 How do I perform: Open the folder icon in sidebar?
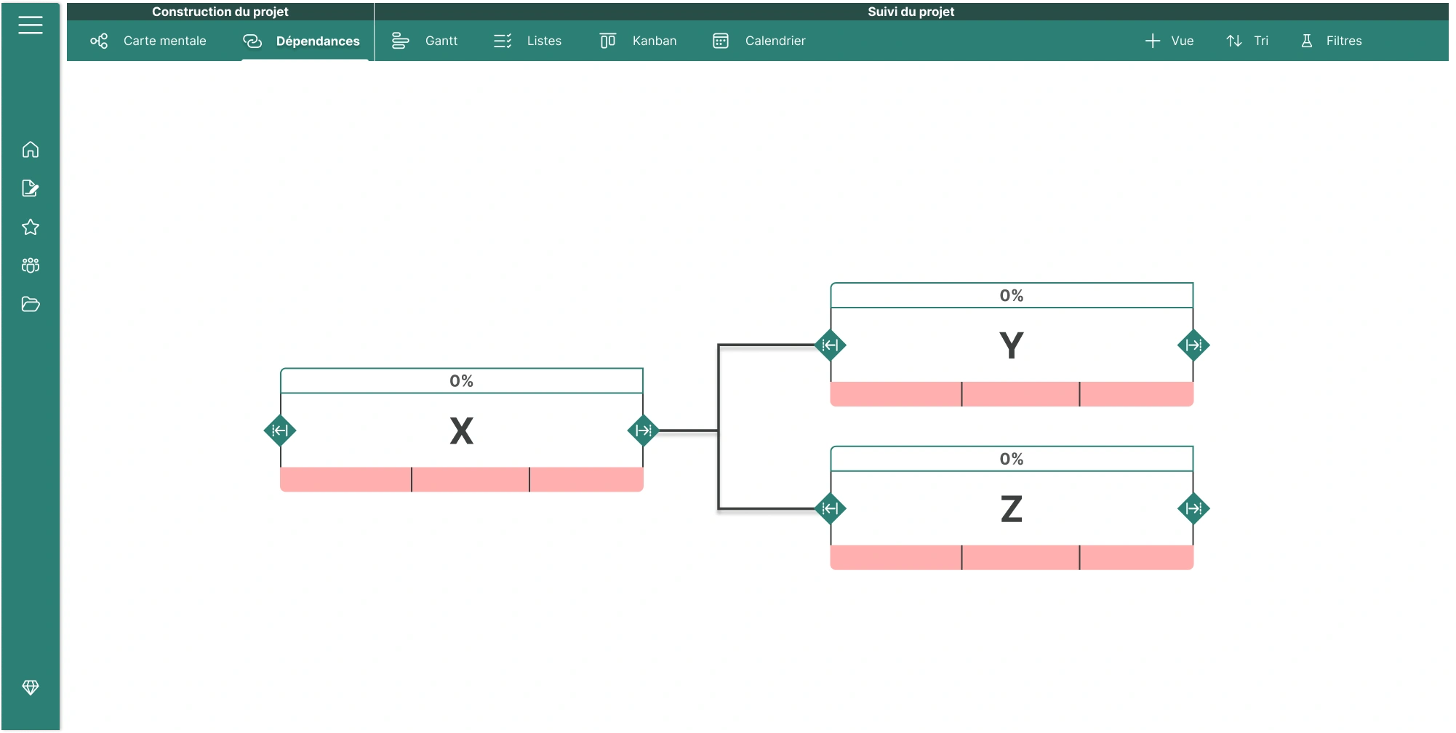[31, 304]
